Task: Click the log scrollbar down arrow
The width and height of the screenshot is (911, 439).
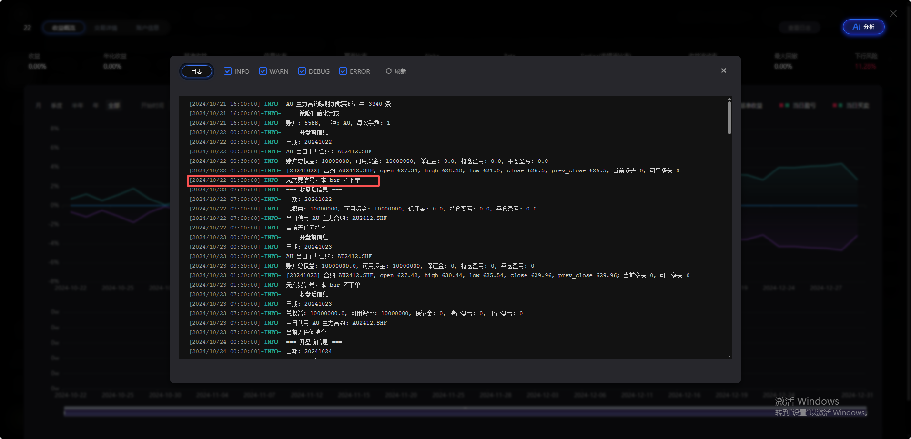Action: (x=729, y=356)
